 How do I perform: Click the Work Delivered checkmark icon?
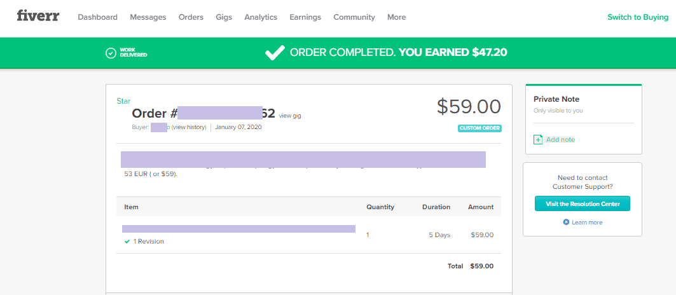click(111, 53)
